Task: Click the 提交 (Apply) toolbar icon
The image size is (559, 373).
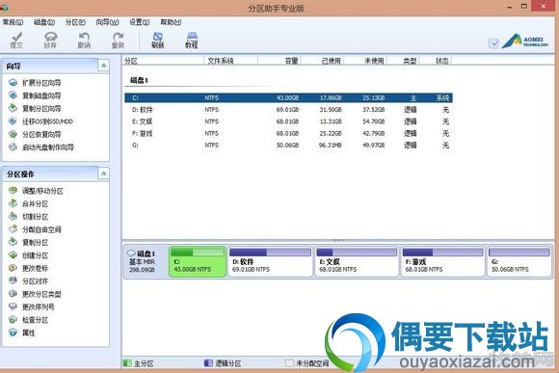Action: tap(16, 40)
